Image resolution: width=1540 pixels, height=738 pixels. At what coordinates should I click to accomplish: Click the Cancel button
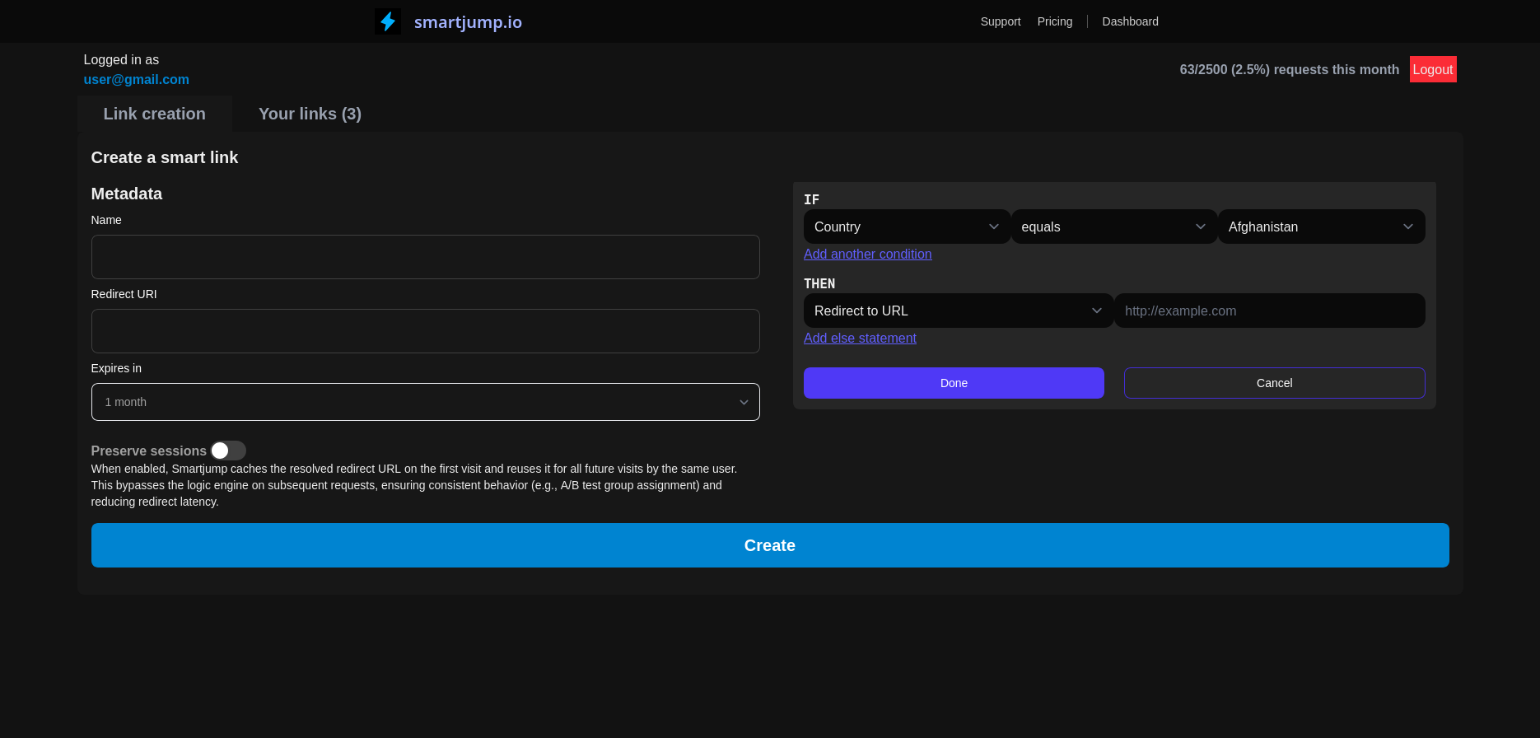tap(1275, 383)
